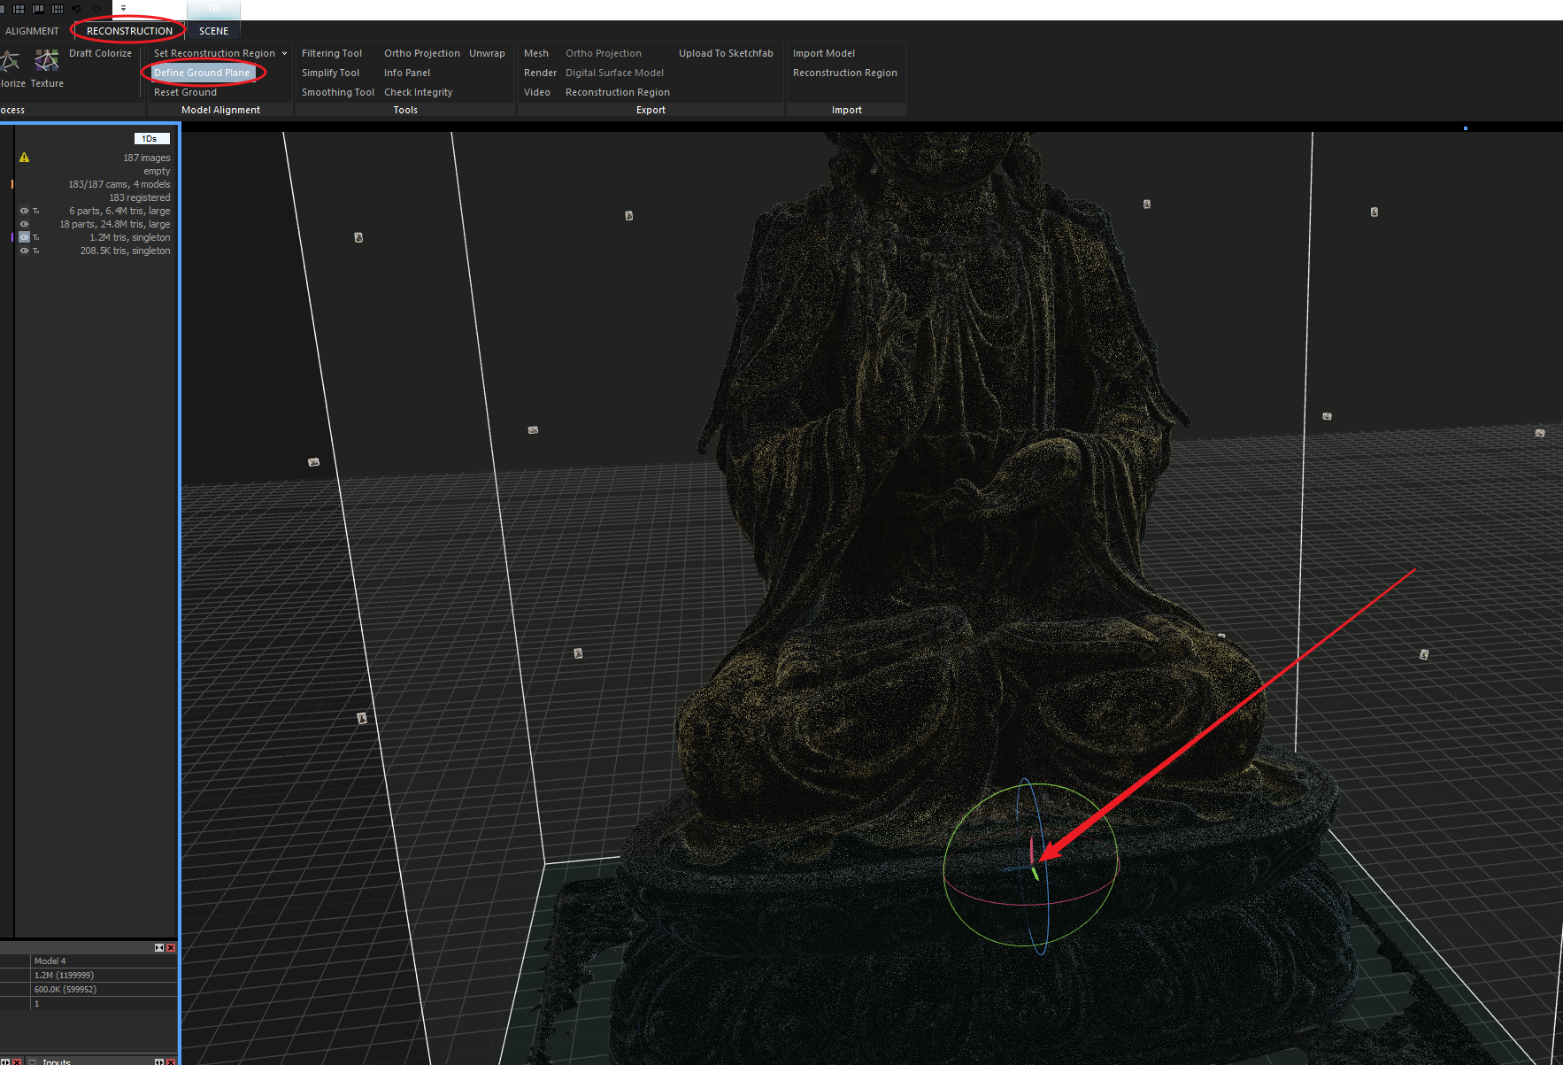The height and width of the screenshot is (1065, 1563).
Task: Click the yellow warning icon beside 187 images
Action: click(25, 158)
